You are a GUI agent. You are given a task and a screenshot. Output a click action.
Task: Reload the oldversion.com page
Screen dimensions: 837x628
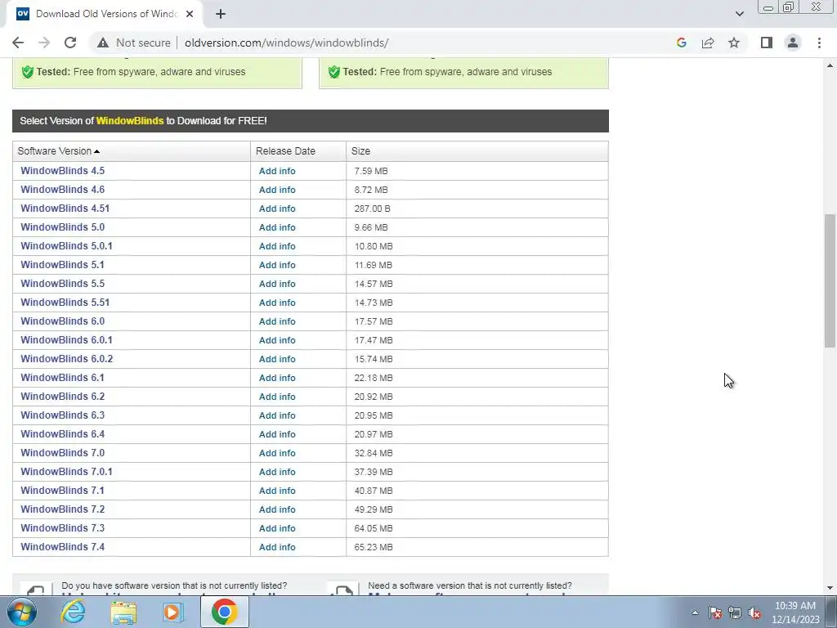pyautogui.click(x=70, y=43)
